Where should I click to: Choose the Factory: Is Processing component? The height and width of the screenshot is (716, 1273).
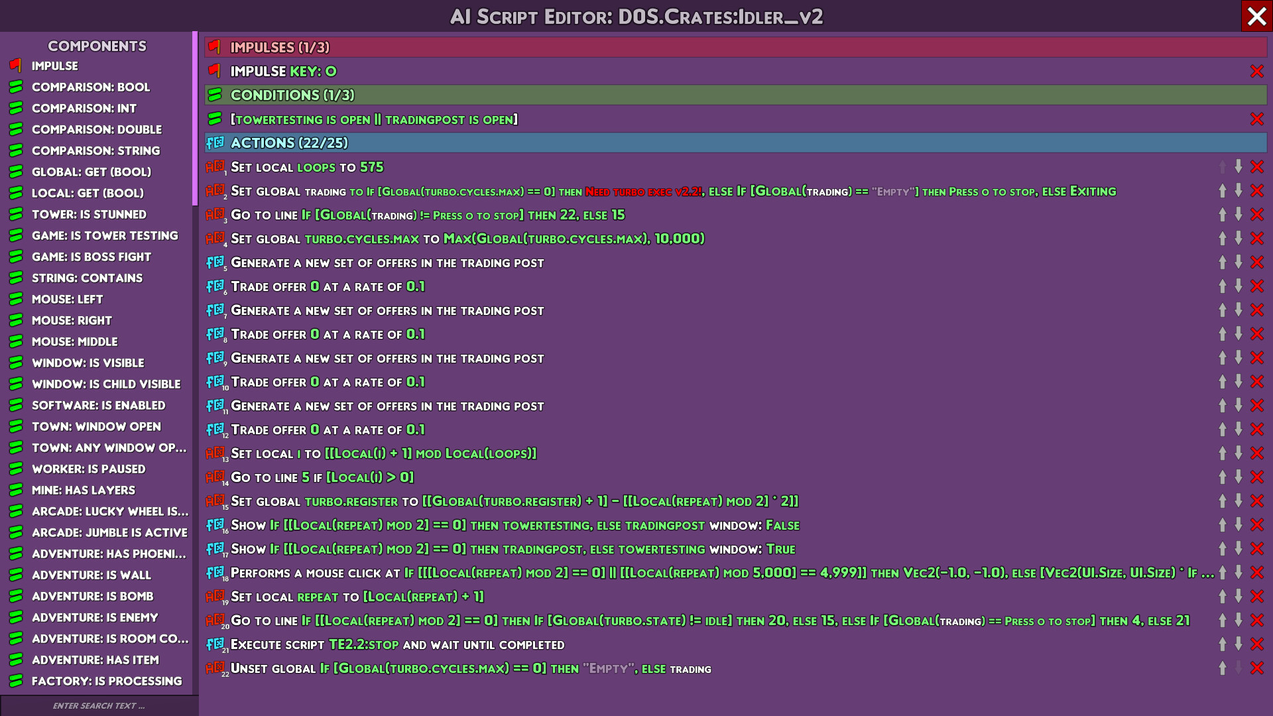pyautogui.click(x=106, y=681)
